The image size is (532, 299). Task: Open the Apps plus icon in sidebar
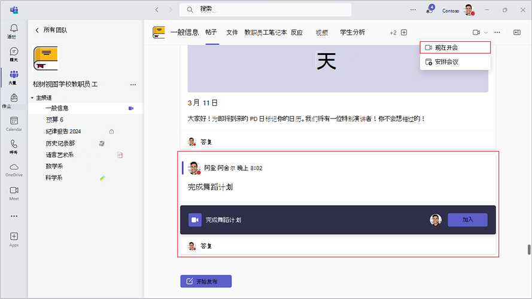pos(14,239)
